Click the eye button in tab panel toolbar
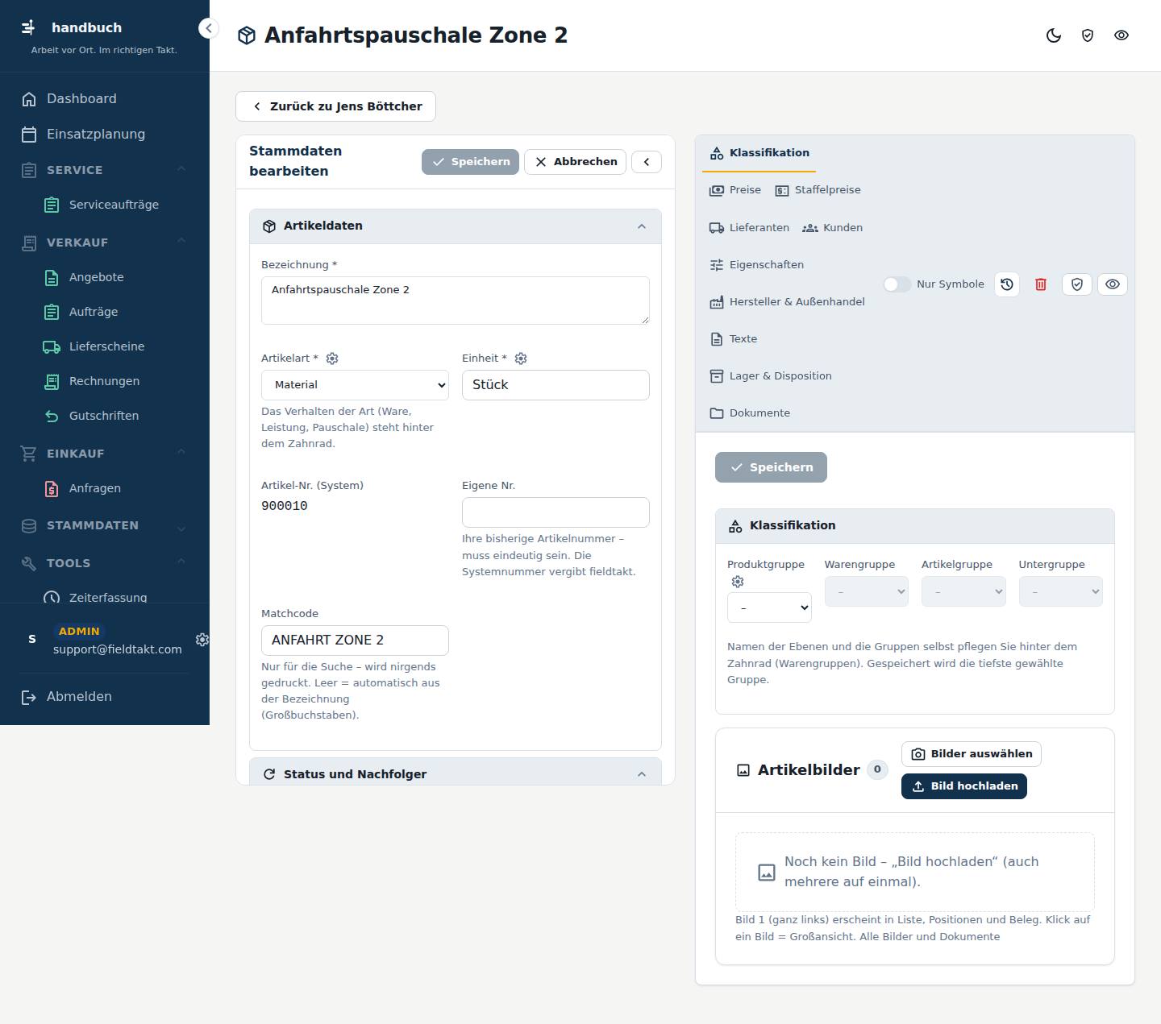Viewport: 1161px width, 1024px height. pos(1113,284)
